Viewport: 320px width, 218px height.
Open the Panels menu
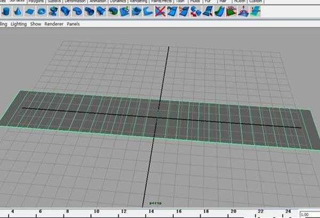(x=73, y=24)
